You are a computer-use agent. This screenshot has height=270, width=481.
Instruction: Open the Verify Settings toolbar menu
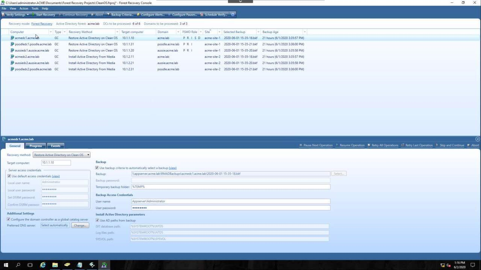16,15
